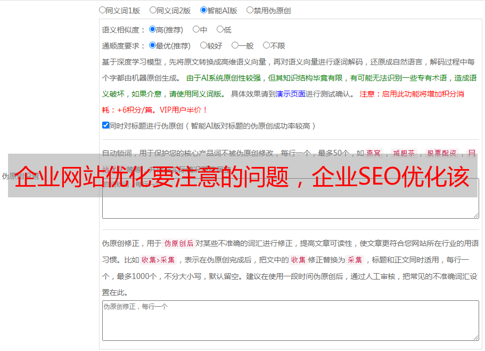
Task: Open the 演示页面 link
Action: pos(290,94)
